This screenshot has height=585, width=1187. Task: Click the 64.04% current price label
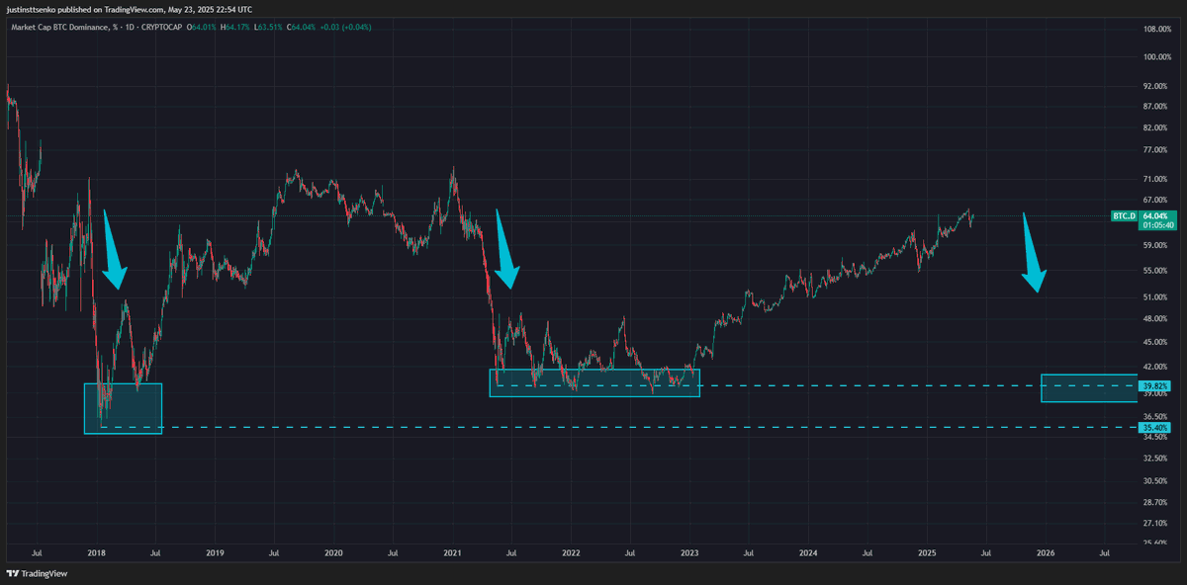tap(1156, 214)
